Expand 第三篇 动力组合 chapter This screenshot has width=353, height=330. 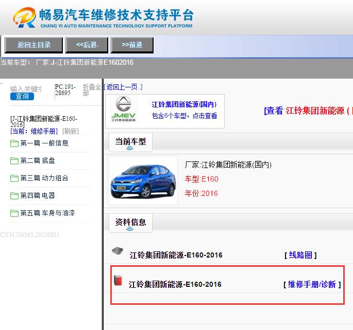click(x=44, y=178)
